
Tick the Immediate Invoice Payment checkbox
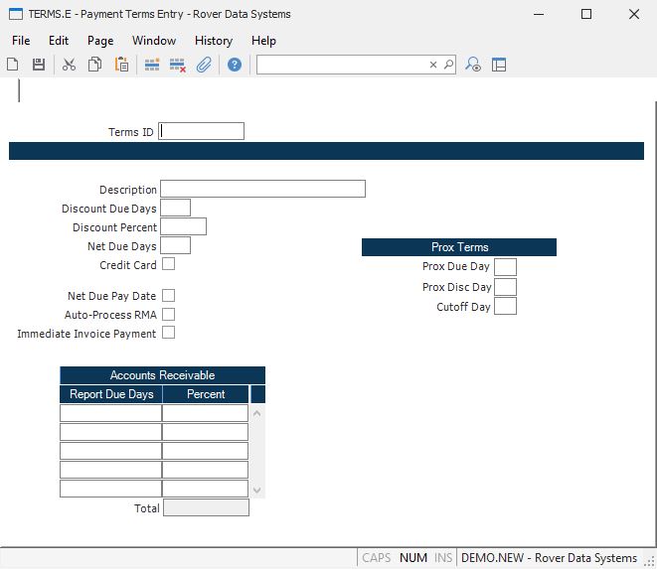(168, 334)
